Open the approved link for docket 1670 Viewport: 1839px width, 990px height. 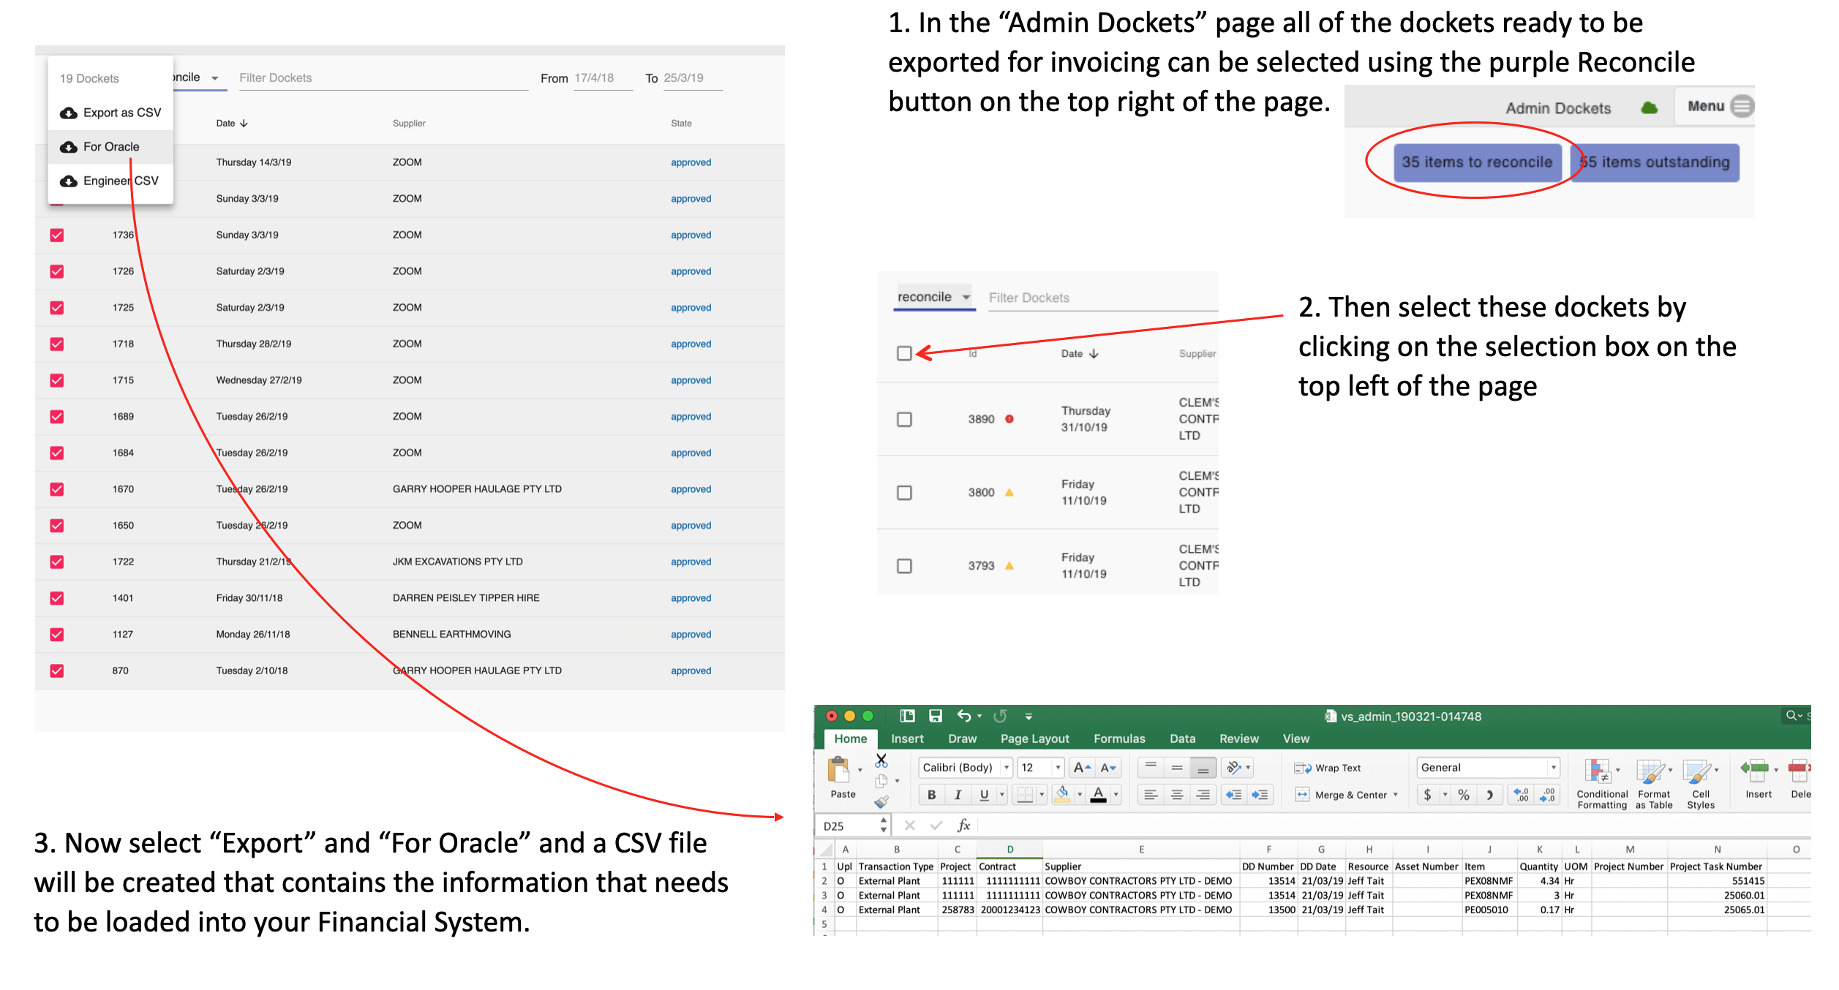690,488
